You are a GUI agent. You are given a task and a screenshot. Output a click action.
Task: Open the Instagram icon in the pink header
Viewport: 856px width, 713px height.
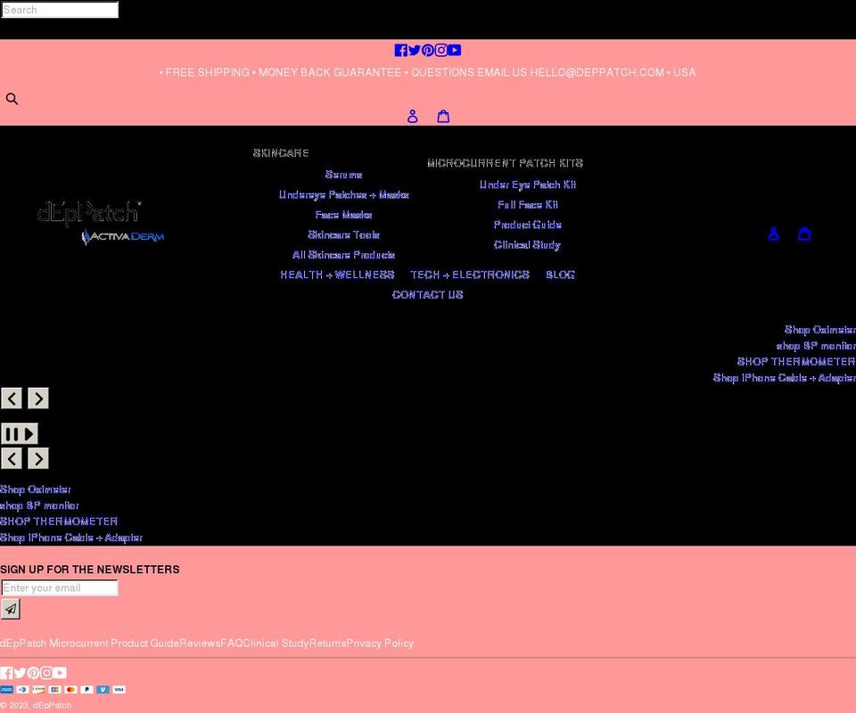441,50
